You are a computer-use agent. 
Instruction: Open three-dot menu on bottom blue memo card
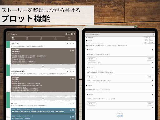pyautogui.click(x=70, y=117)
